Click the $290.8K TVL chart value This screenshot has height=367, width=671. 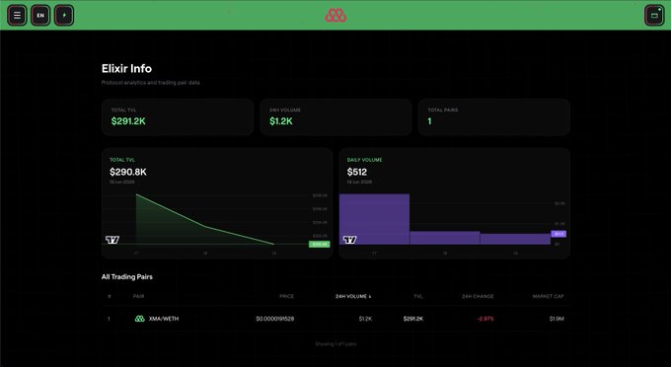click(128, 172)
